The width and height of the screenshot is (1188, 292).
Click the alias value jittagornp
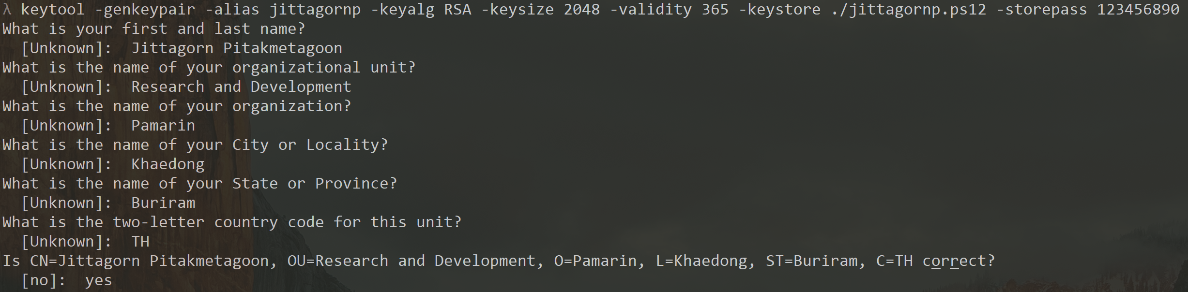tap(315, 10)
